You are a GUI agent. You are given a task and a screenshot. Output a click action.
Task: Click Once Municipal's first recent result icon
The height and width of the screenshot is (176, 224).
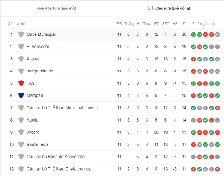194,35
